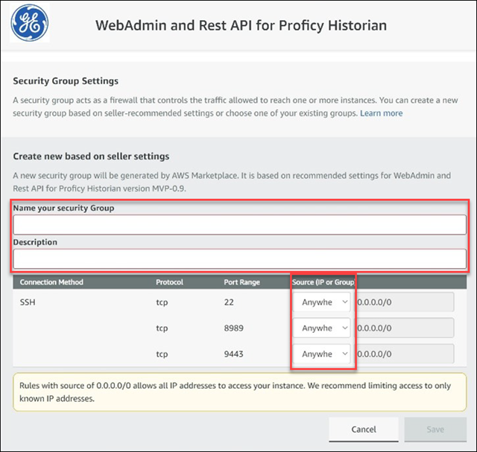Click tcp protocol in the SSH row

pyautogui.click(x=162, y=302)
